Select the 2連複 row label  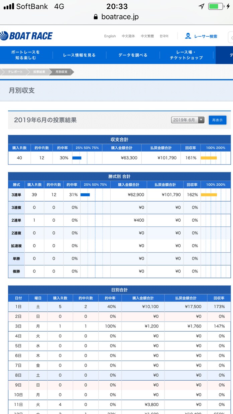16,233
